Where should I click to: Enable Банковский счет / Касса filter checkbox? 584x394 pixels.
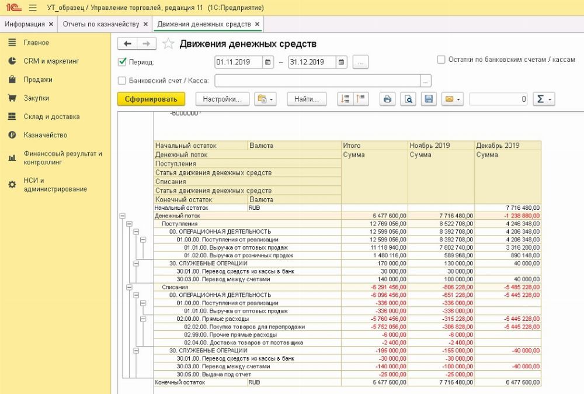click(122, 81)
